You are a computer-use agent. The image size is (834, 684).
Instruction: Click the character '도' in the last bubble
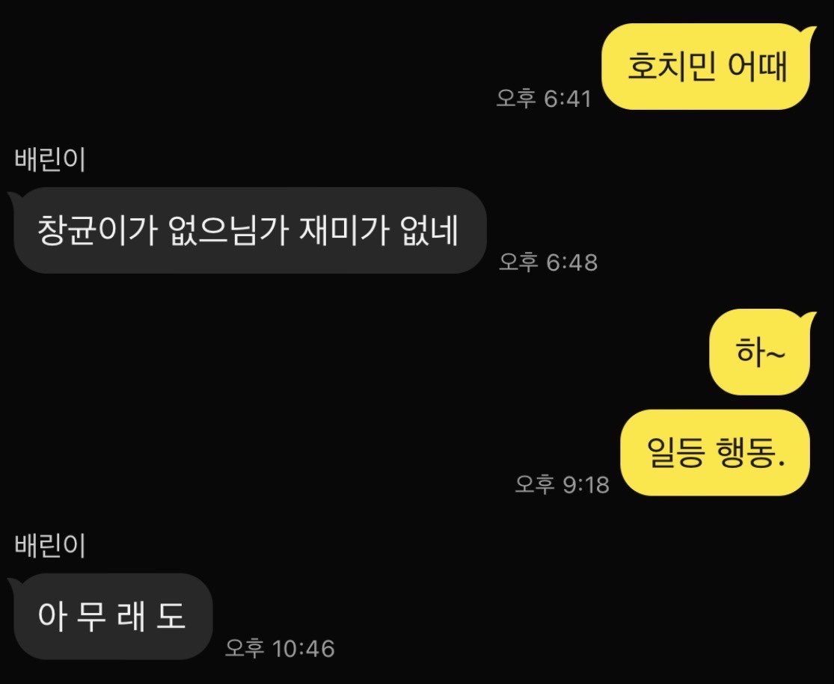[171, 617]
